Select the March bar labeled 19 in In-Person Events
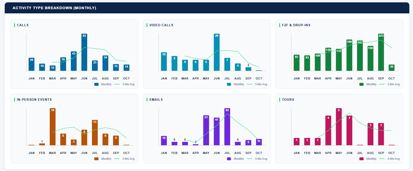Viewport: 413px width, 171px height. tap(53, 127)
